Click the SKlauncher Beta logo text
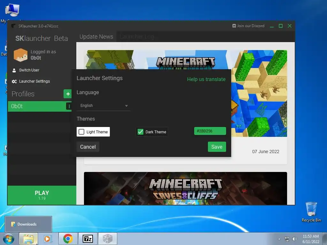Viewport: 327px width, 245px height. (42, 38)
